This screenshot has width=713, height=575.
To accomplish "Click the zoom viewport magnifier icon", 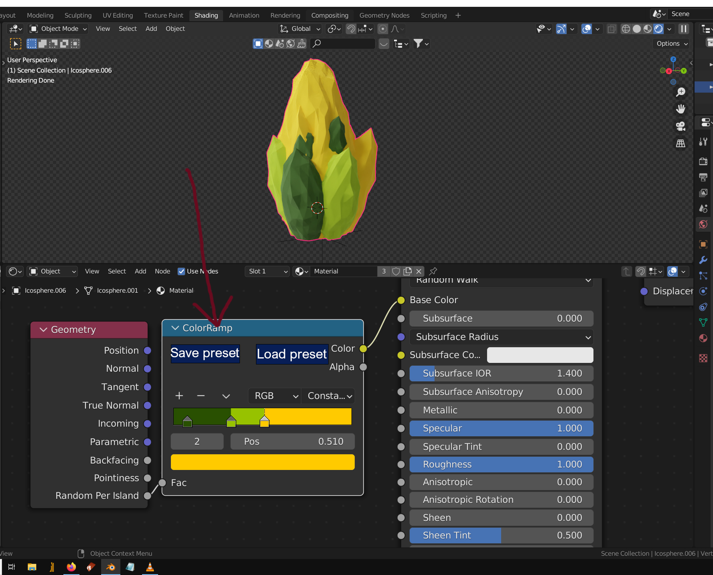I will tap(680, 92).
